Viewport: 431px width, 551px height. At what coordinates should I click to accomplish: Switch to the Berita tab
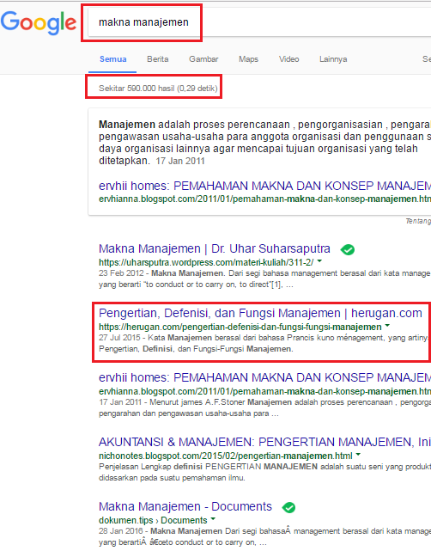(158, 59)
